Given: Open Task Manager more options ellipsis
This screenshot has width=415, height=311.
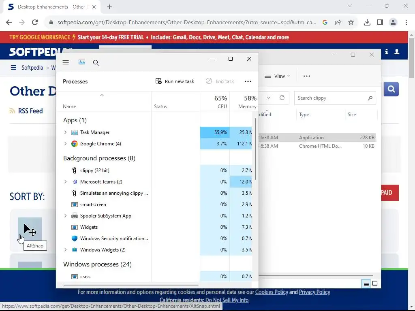Looking at the screenshot, I should click(x=248, y=81).
